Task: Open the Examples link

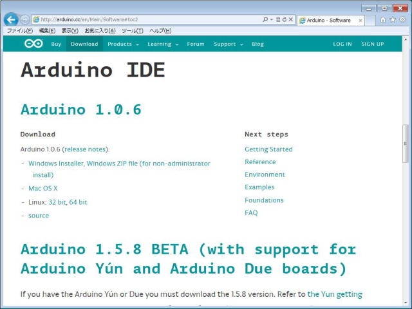Action: pos(259,187)
